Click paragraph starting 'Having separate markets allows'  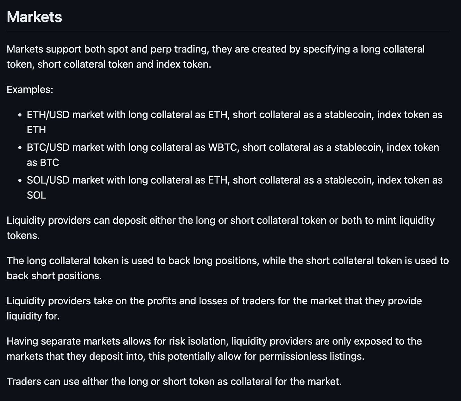click(x=214, y=349)
